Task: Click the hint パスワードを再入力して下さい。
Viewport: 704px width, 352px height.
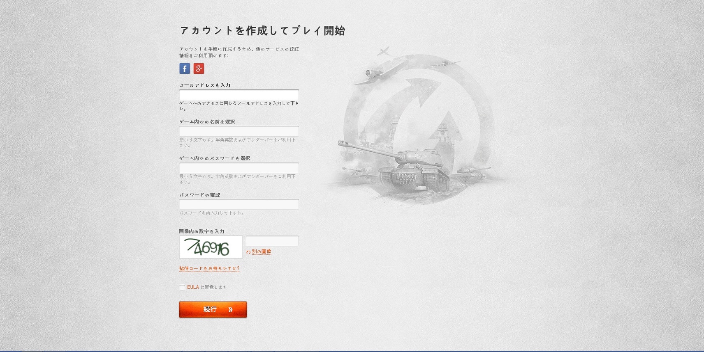Action: [212, 213]
